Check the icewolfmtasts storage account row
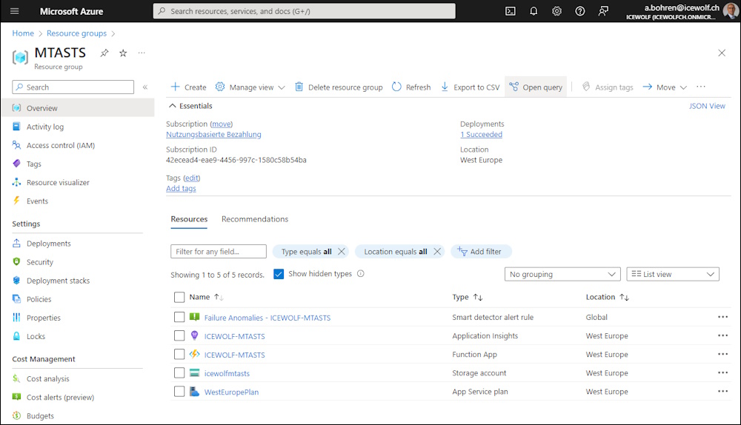Screen dimensions: 741x425 click(179, 372)
